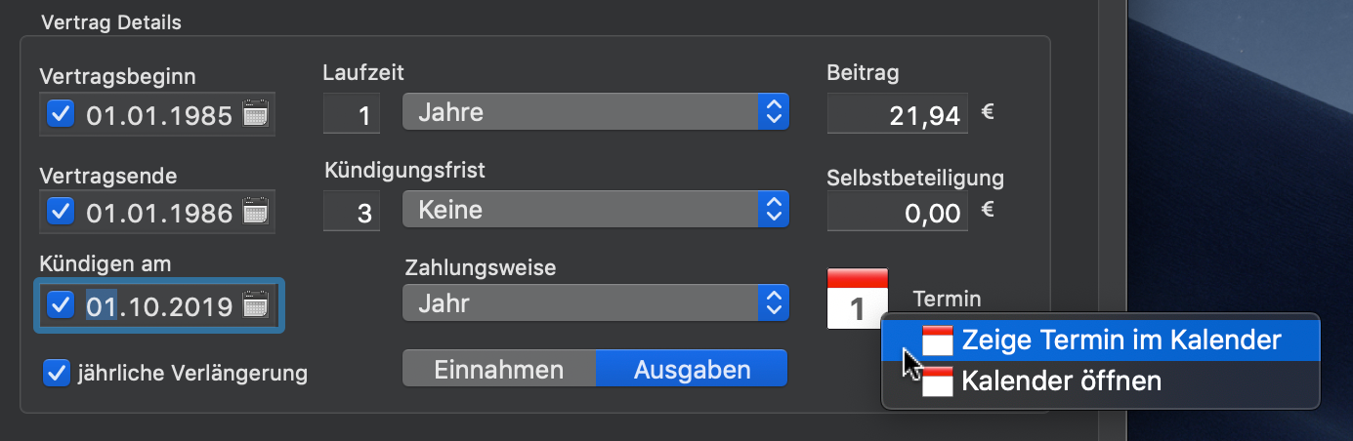Image resolution: width=1353 pixels, height=441 pixels.
Task: Click calendar icon next to Kalender öffnen
Action: pyautogui.click(x=938, y=381)
